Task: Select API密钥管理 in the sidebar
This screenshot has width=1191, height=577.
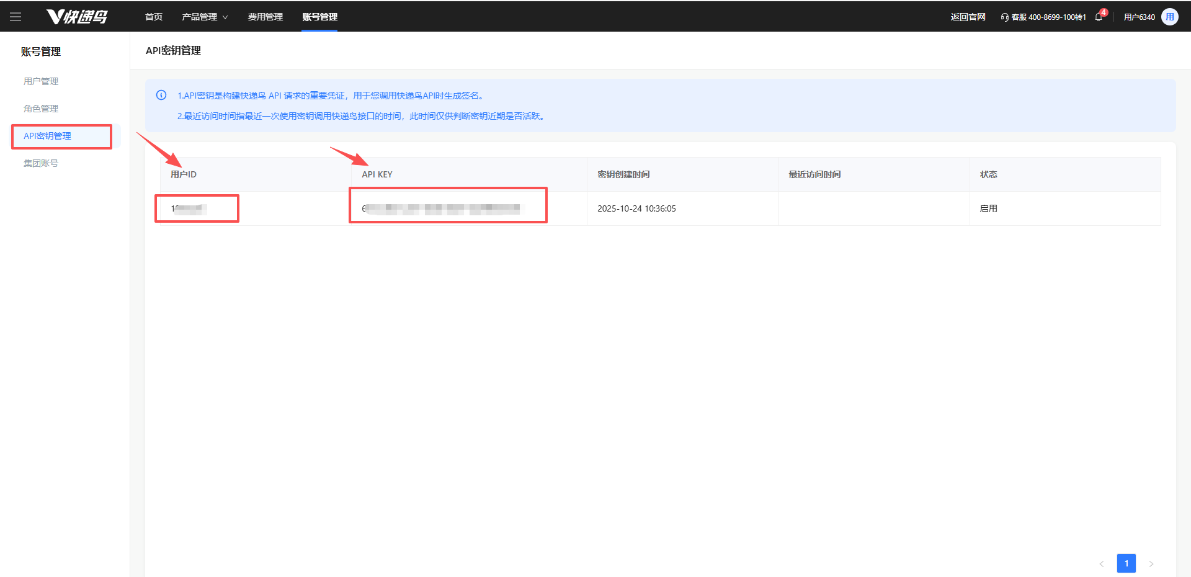Action: [x=48, y=136]
